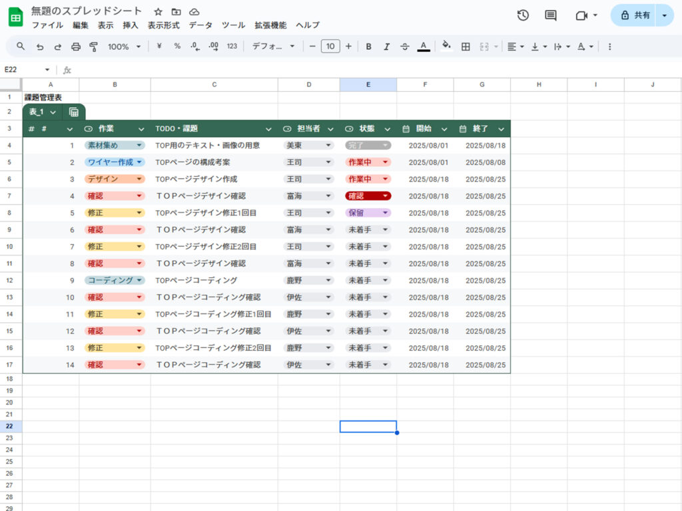Open the 開始 column header dropdown
The height and width of the screenshot is (511, 682).
click(x=444, y=129)
